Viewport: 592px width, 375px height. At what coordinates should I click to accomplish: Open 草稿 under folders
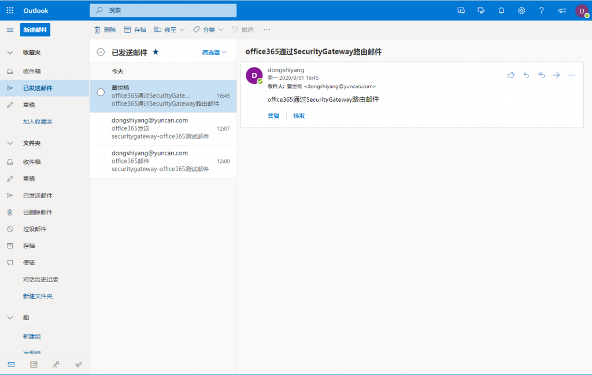[45, 179]
